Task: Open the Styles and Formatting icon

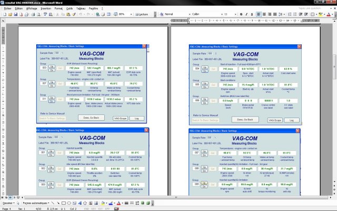Action: tap(162, 14)
